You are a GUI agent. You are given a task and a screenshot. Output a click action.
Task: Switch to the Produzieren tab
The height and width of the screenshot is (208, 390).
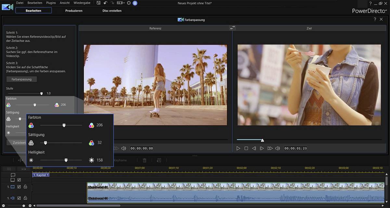[x=74, y=10]
